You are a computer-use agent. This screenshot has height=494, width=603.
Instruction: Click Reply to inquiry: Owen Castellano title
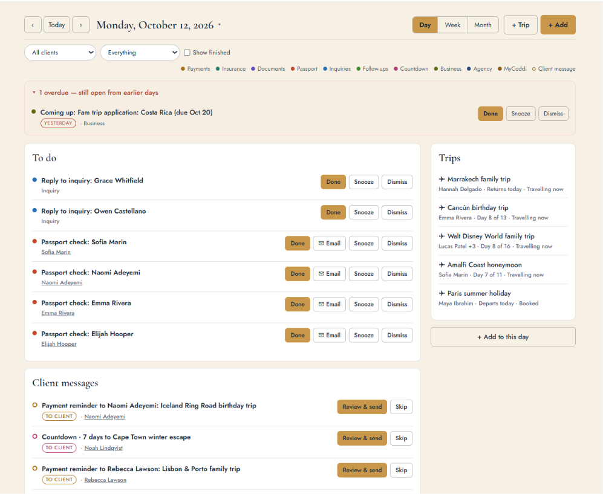tap(94, 211)
